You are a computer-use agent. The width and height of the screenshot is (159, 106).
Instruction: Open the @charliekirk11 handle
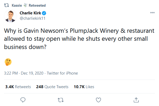click(32, 18)
